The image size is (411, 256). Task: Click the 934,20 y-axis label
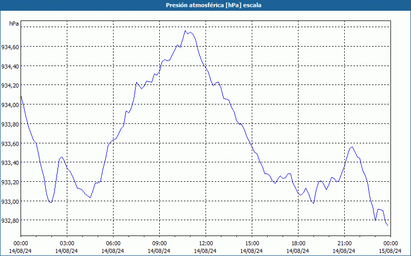[x=10, y=86]
